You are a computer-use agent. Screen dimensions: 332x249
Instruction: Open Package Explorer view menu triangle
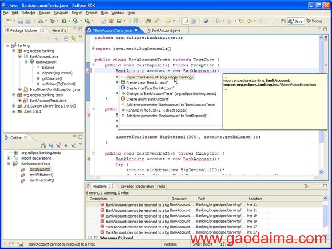coord(80,37)
